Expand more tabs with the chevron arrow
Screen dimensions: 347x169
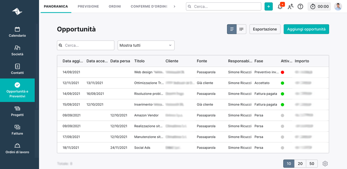[x=175, y=6]
